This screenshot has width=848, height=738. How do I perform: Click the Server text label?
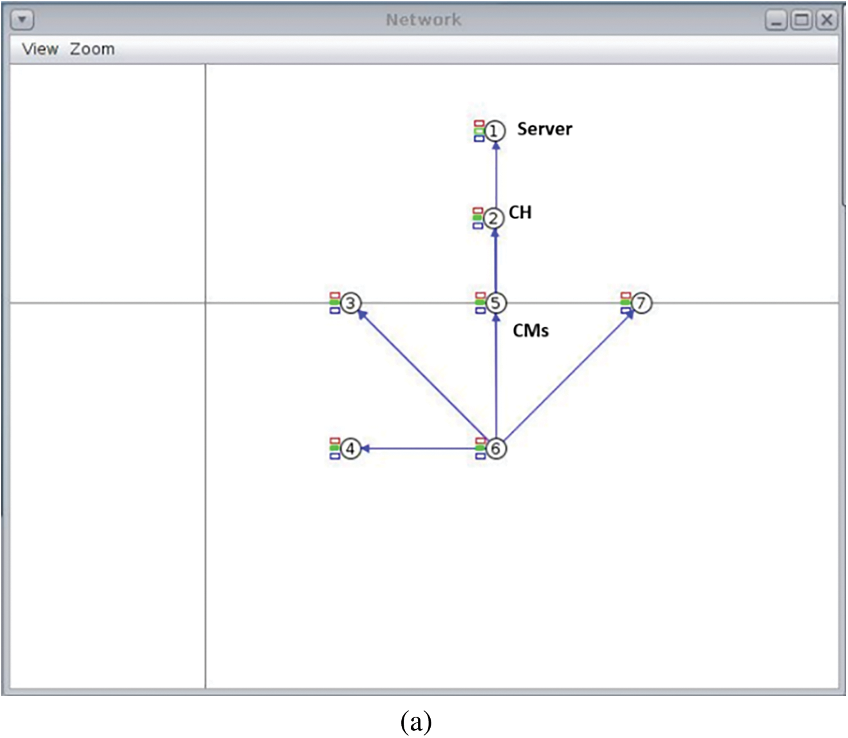click(545, 129)
